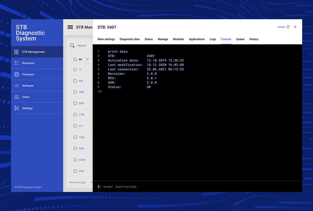Open the Logs tab
Image resolution: width=313 pixels, height=211 pixels.
(x=213, y=39)
